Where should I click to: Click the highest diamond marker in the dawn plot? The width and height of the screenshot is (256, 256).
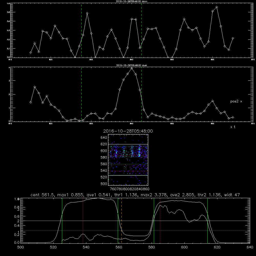217,7
